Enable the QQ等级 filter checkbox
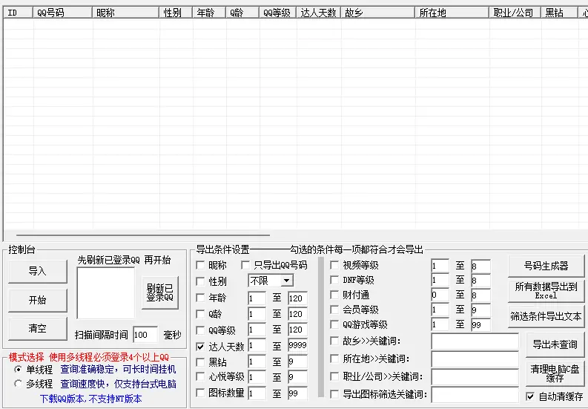 coord(200,330)
